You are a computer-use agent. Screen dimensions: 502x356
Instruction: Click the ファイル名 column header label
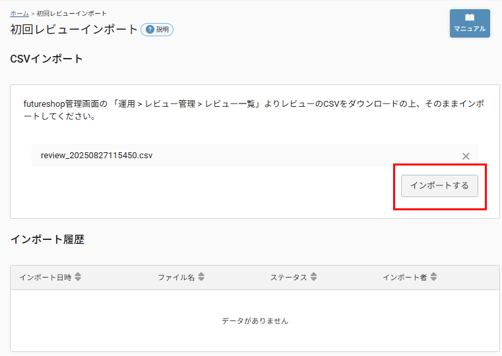pyautogui.click(x=175, y=278)
